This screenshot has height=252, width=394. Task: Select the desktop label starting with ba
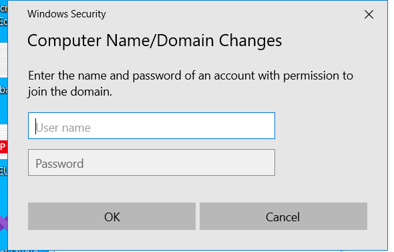3,90
